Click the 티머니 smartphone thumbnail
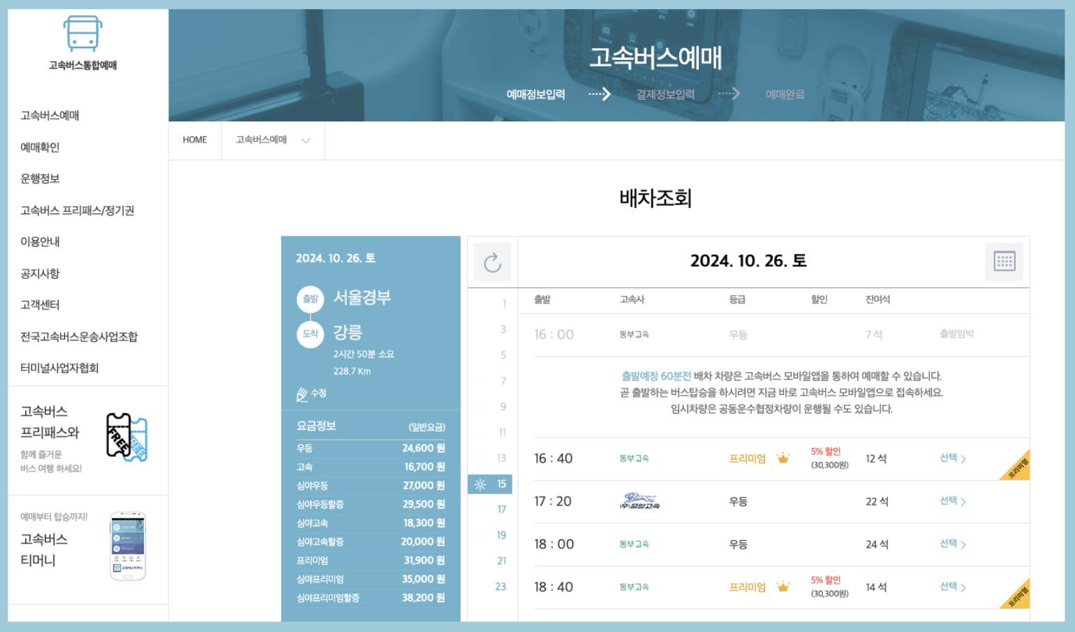The width and height of the screenshot is (1075, 632). tap(126, 546)
